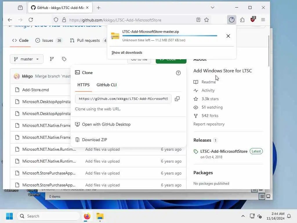Open the Issues tab
The width and height of the screenshot is (297, 223).
(48, 40)
